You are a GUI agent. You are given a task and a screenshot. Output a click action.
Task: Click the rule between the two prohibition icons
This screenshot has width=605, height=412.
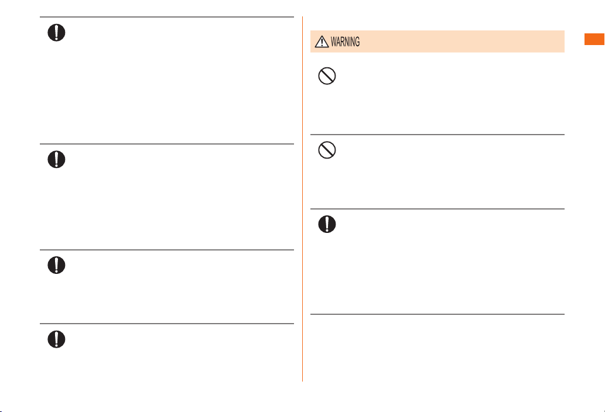click(x=437, y=135)
